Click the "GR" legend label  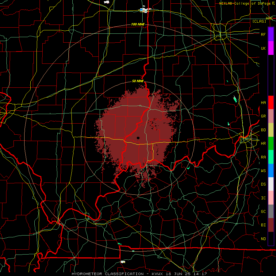coord(263,116)
